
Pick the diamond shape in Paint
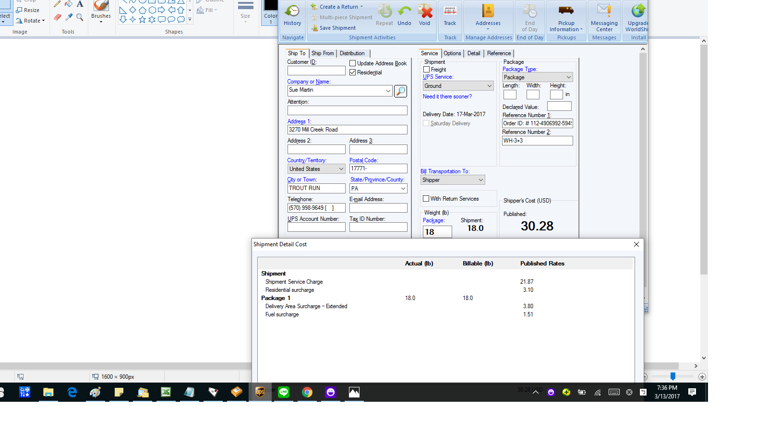[x=132, y=10]
